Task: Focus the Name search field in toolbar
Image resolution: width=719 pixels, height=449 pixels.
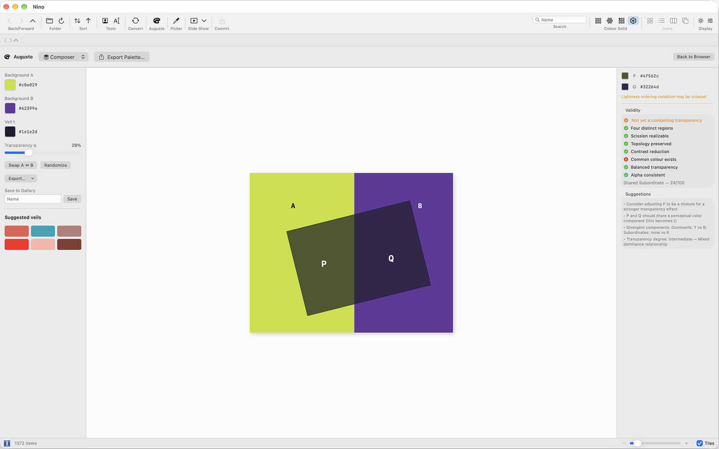Action: [559, 20]
